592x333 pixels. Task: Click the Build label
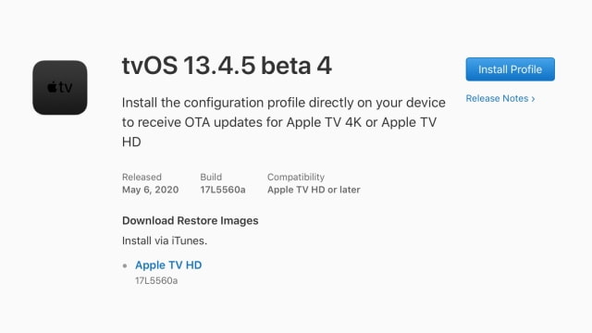211,177
